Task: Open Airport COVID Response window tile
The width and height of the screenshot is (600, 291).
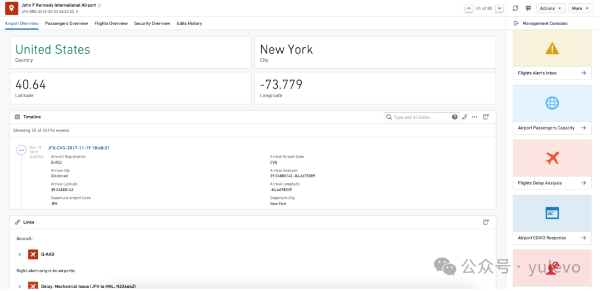Action: (x=552, y=213)
